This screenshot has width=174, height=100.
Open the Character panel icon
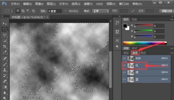coord(117,41)
